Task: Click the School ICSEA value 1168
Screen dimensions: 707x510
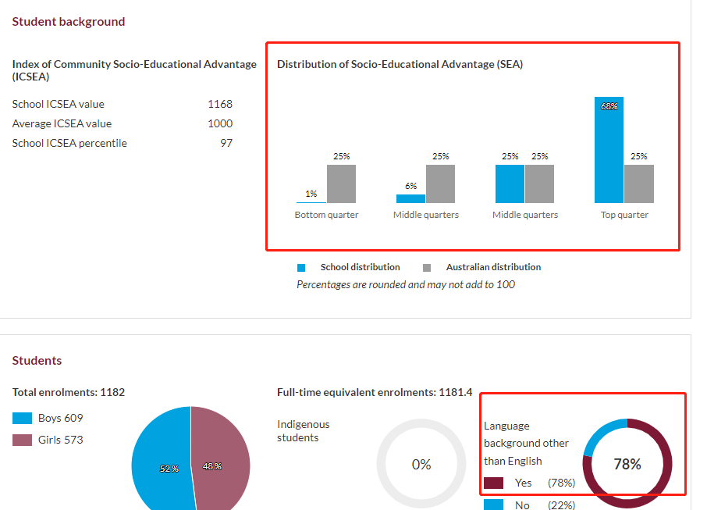Action: pos(219,104)
